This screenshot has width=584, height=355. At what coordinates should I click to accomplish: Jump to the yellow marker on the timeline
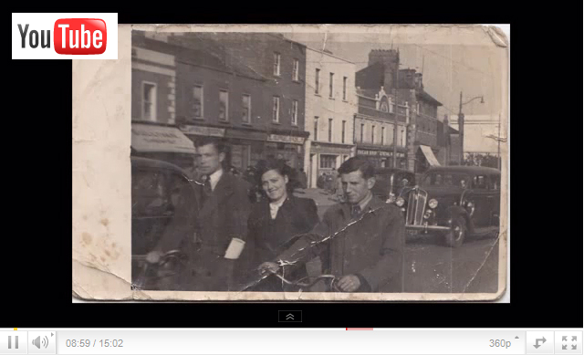coord(16,329)
